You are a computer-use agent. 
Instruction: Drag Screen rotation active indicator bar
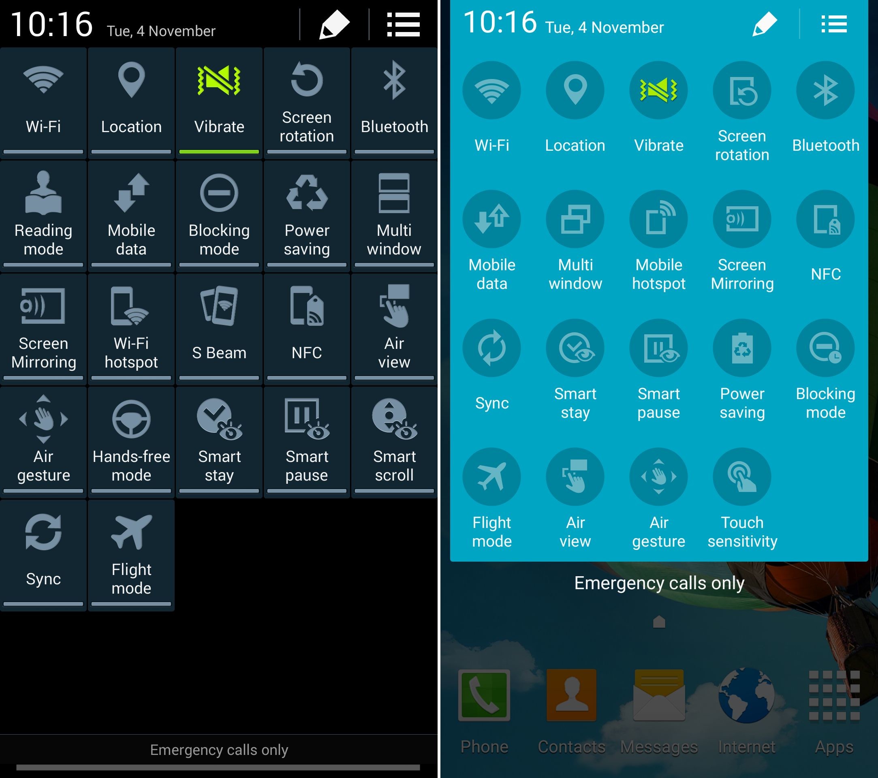click(x=306, y=150)
